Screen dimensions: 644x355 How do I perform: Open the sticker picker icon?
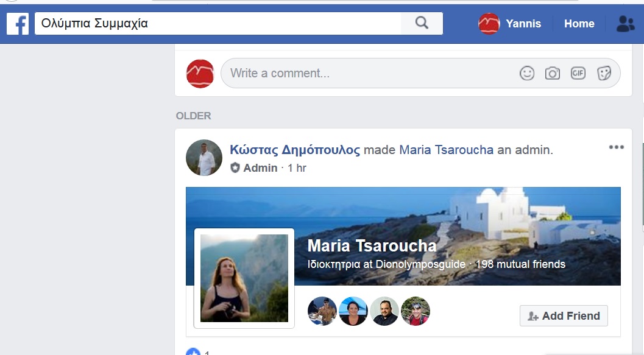pyautogui.click(x=603, y=73)
